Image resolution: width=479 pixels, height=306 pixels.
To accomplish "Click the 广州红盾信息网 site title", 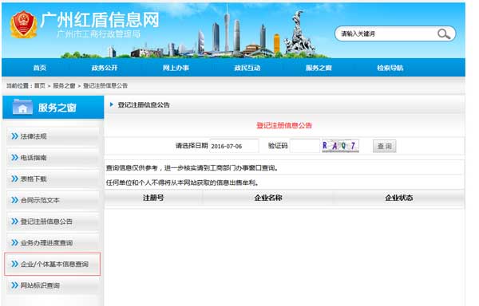I will [100, 20].
